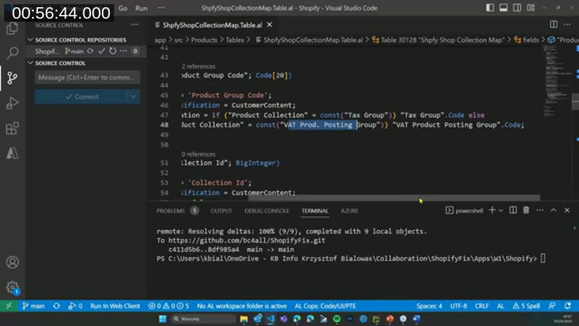Switch to the Azure panel tab
The image size is (579, 326).
pyautogui.click(x=349, y=211)
